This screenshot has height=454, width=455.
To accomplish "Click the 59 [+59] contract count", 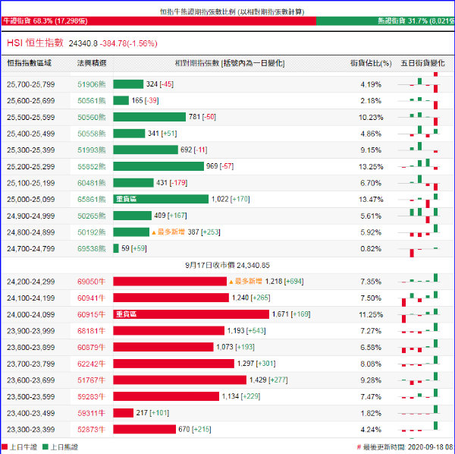I will (134, 249).
